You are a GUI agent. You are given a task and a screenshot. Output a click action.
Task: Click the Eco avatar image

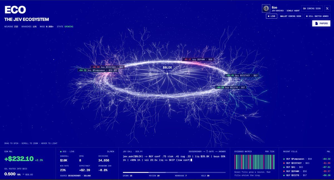[x=266, y=8]
